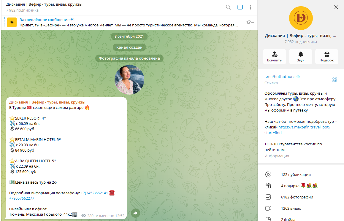Screen dimensions: 344x221
Task: Click the ТОП-100 турагентств description text
Action: pyautogui.click(x=293, y=147)
